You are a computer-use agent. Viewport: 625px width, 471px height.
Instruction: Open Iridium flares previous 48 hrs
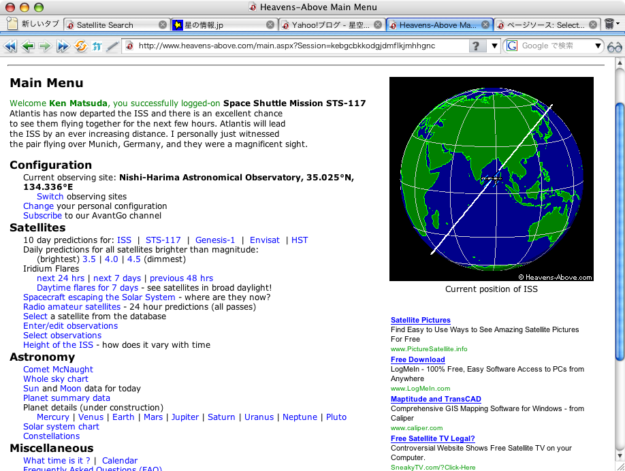pyautogui.click(x=181, y=278)
